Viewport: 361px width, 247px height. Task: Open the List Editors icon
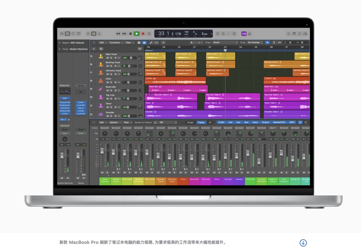pos(288,34)
